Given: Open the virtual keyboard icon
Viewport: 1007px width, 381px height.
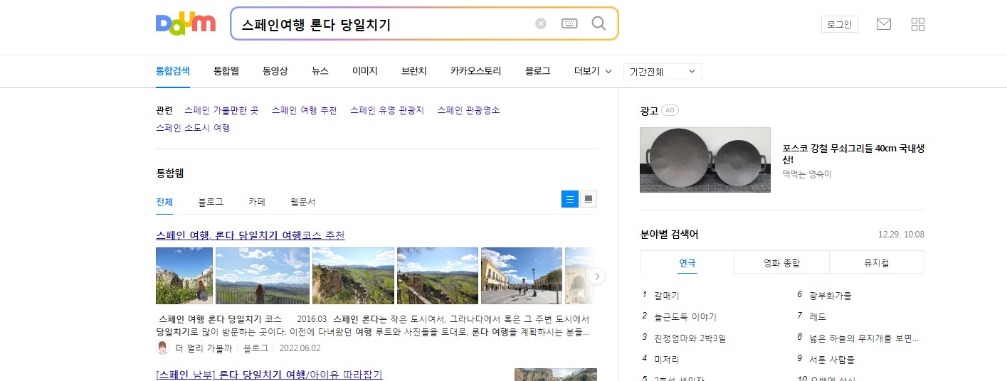Looking at the screenshot, I should click(x=569, y=23).
